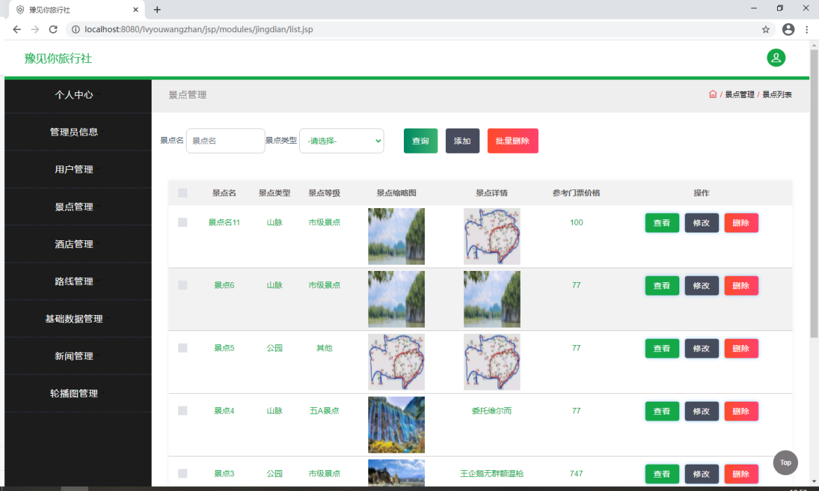
Task: Expand 新闻管理 sidebar menu
Action: click(78, 356)
